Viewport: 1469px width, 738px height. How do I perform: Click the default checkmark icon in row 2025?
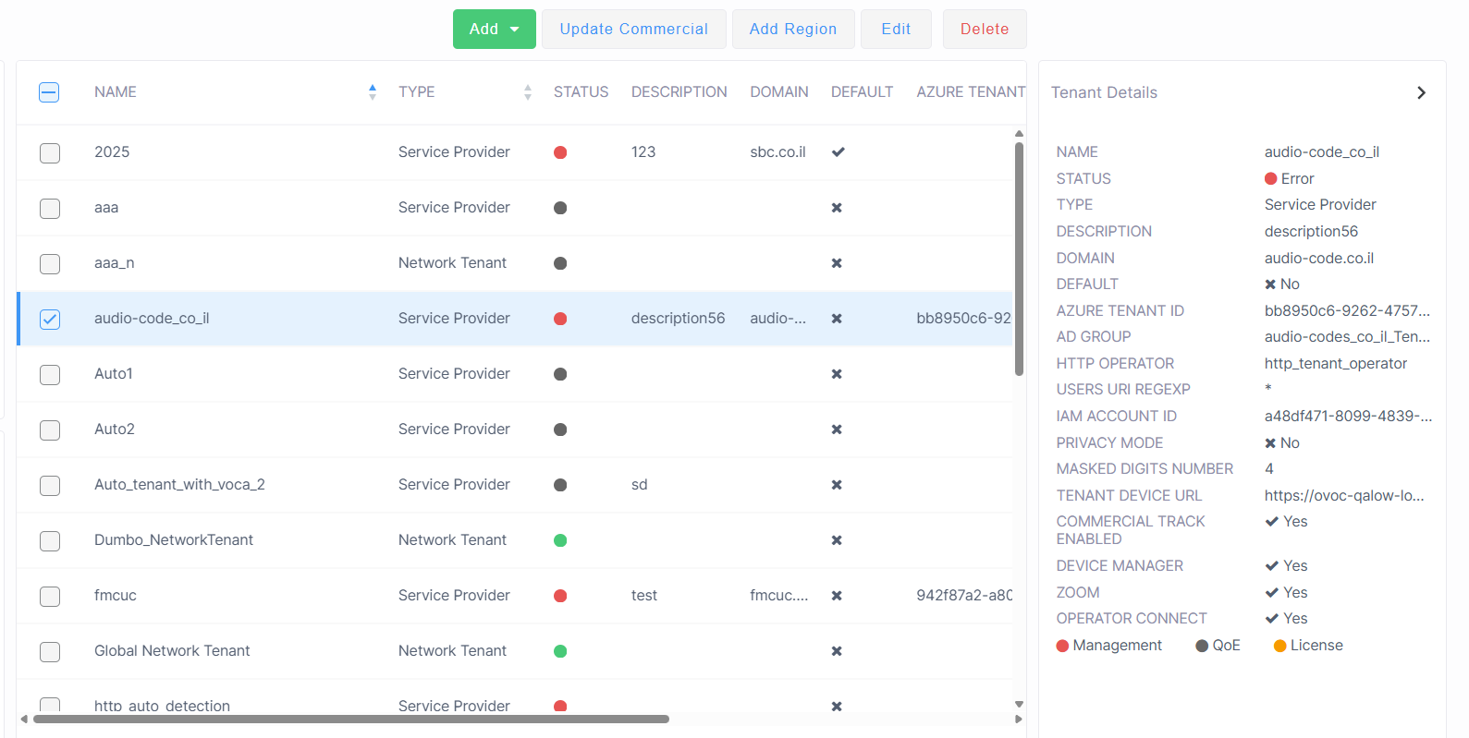(838, 152)
